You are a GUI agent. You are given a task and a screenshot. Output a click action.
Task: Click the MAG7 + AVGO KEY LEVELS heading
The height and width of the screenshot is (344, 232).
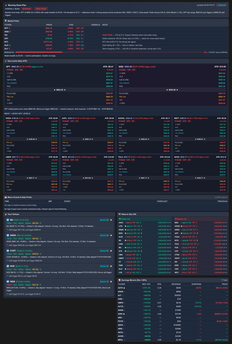point(17,113)
